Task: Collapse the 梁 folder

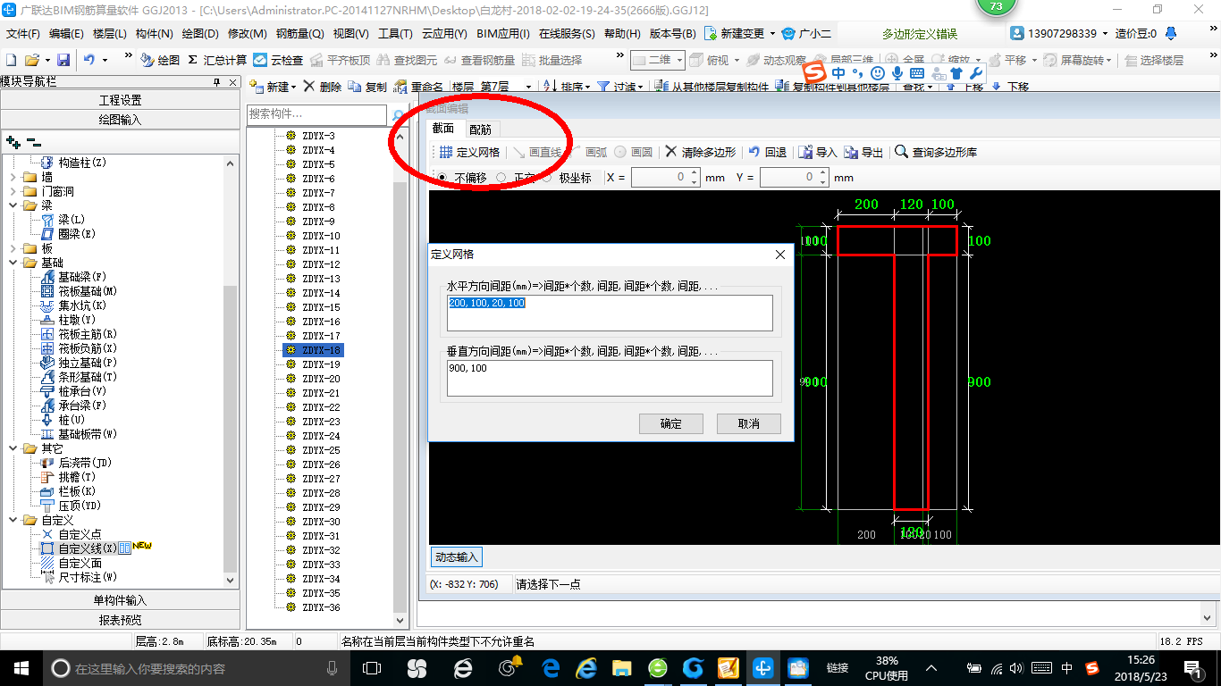Action: pos(13,205)
